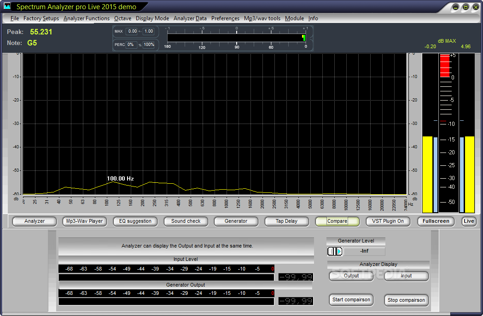Screen dimensions: 483x316
Task: Click the Generator Output -99.99 readout
Action: point(296,301)
